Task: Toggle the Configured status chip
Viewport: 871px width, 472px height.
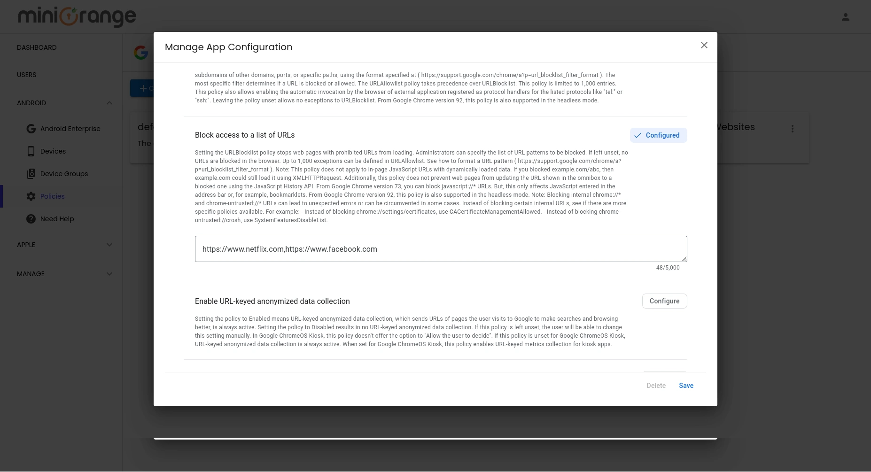Action: pyautogui.click(x=658, y=135)
